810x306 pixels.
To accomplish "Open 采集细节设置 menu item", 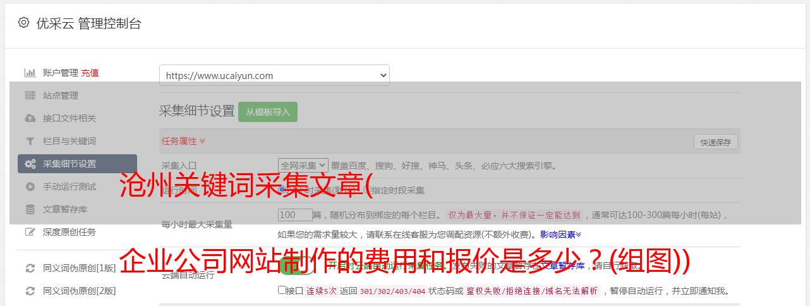I will tap(77, 164).
